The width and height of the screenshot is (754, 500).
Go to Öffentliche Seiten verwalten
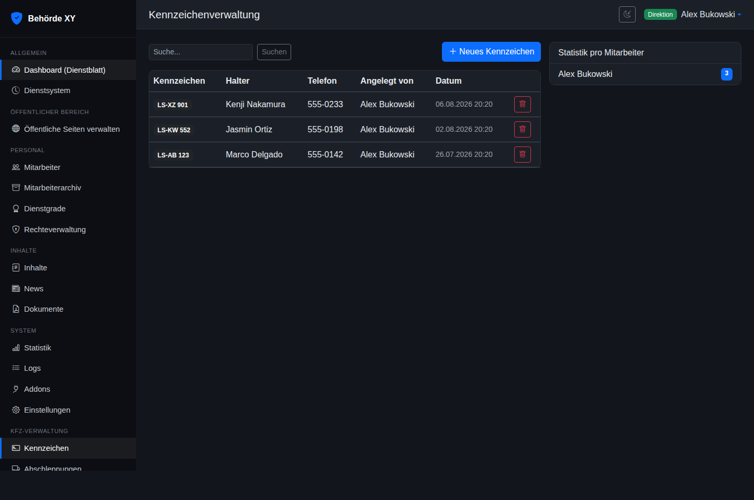pos(68,129)
